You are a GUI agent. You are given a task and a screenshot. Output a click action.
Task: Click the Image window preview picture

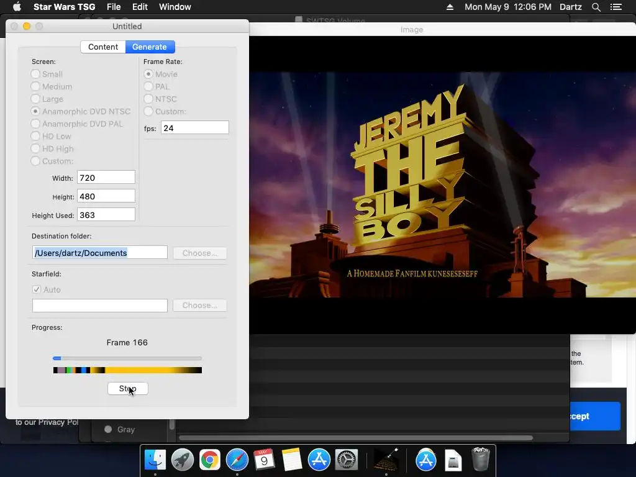click(442, 184)
